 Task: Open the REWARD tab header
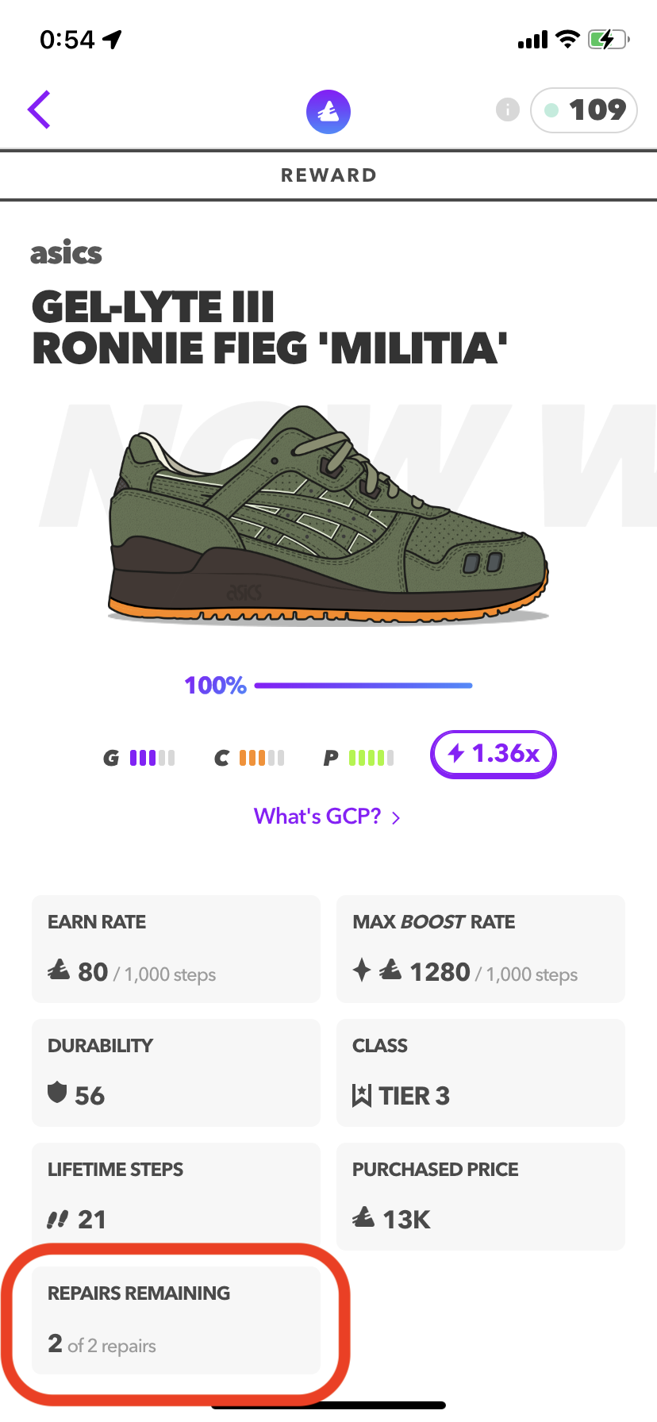(328, 175)
